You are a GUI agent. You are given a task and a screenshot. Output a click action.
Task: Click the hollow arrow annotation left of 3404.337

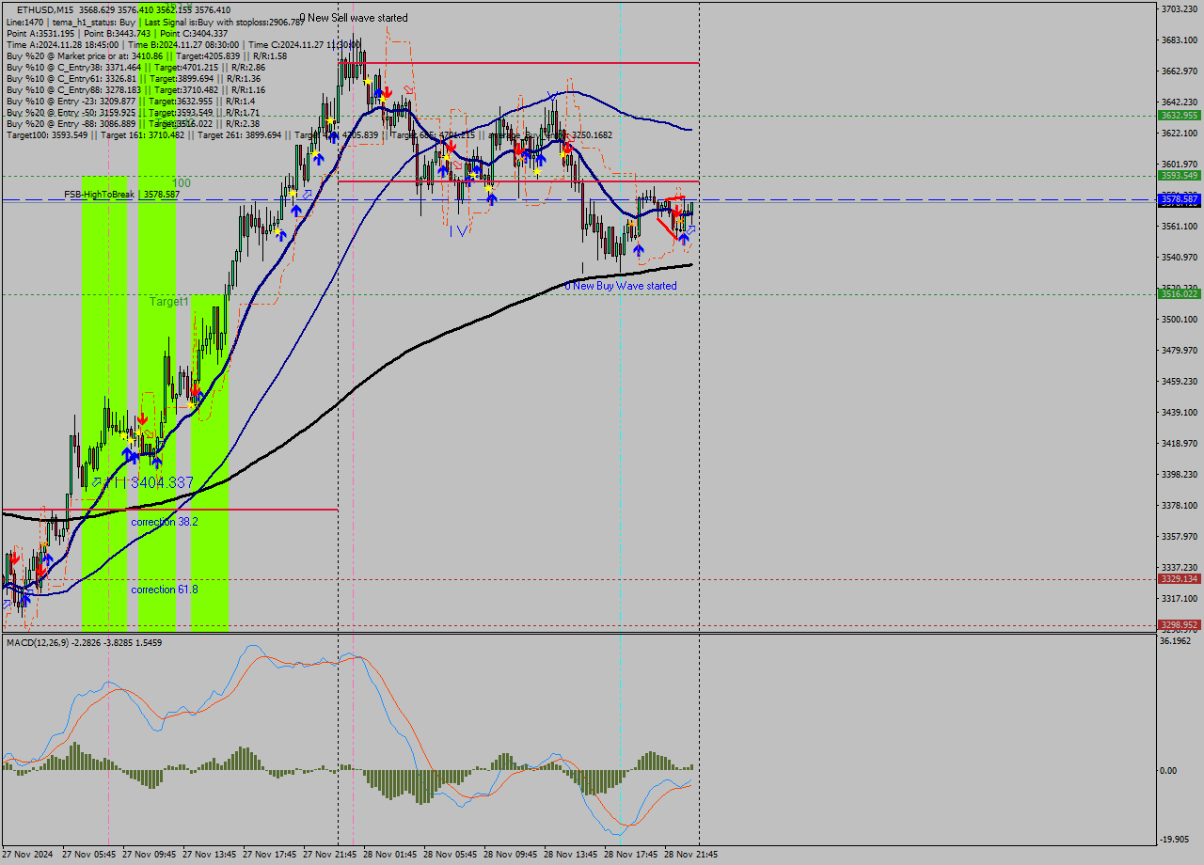coord(97,481)
